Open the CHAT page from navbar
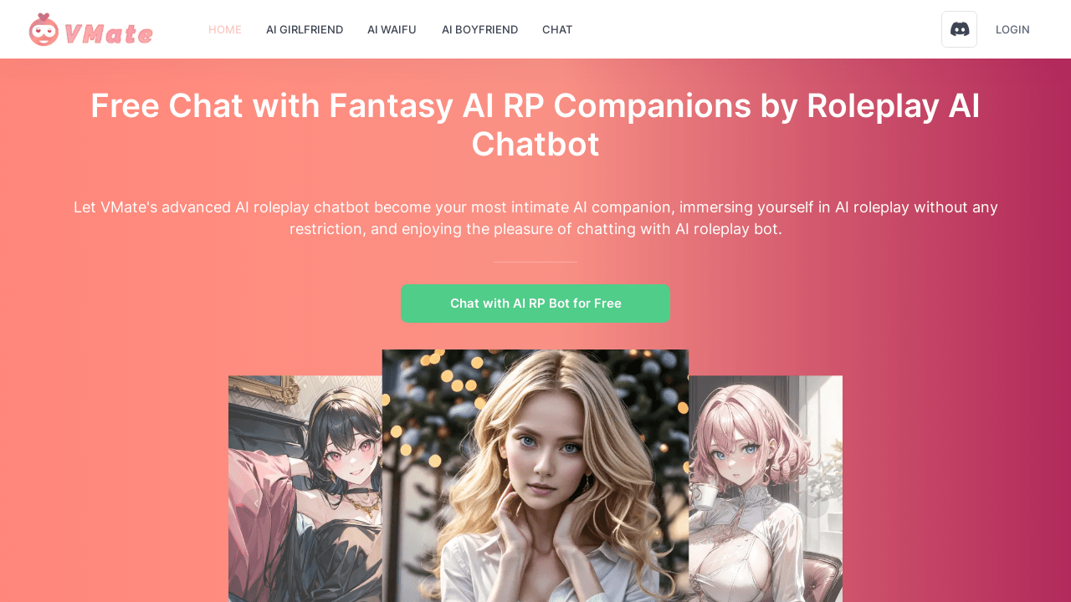This screenshot has height=602, width=1071. (557, 29)
